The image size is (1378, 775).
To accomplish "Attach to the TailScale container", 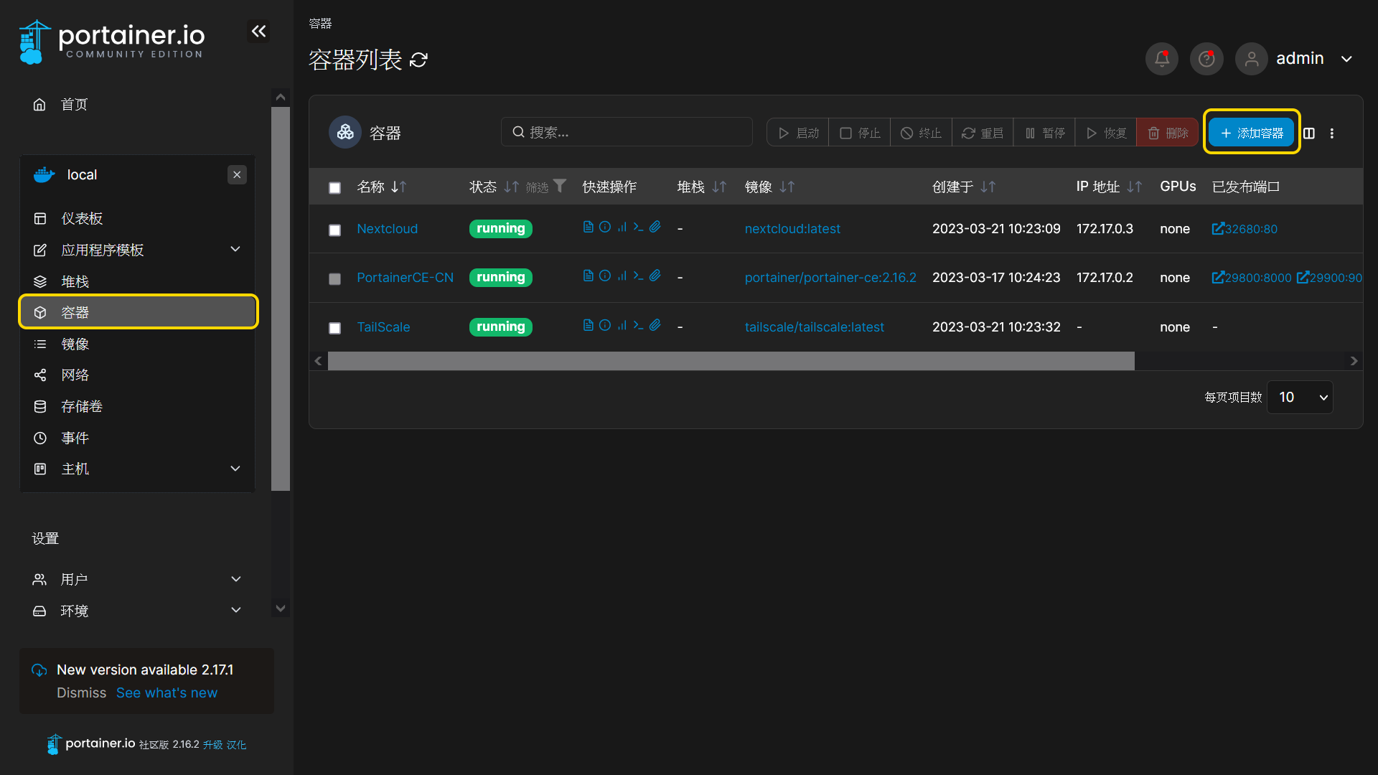I will point(655,325).
